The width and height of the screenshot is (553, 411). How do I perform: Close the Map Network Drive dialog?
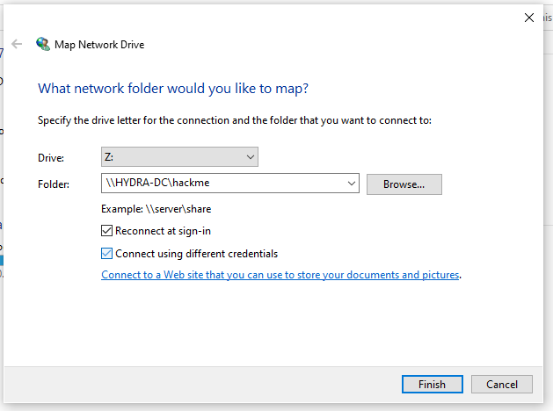pyautogui.click(x=528, y=18)
